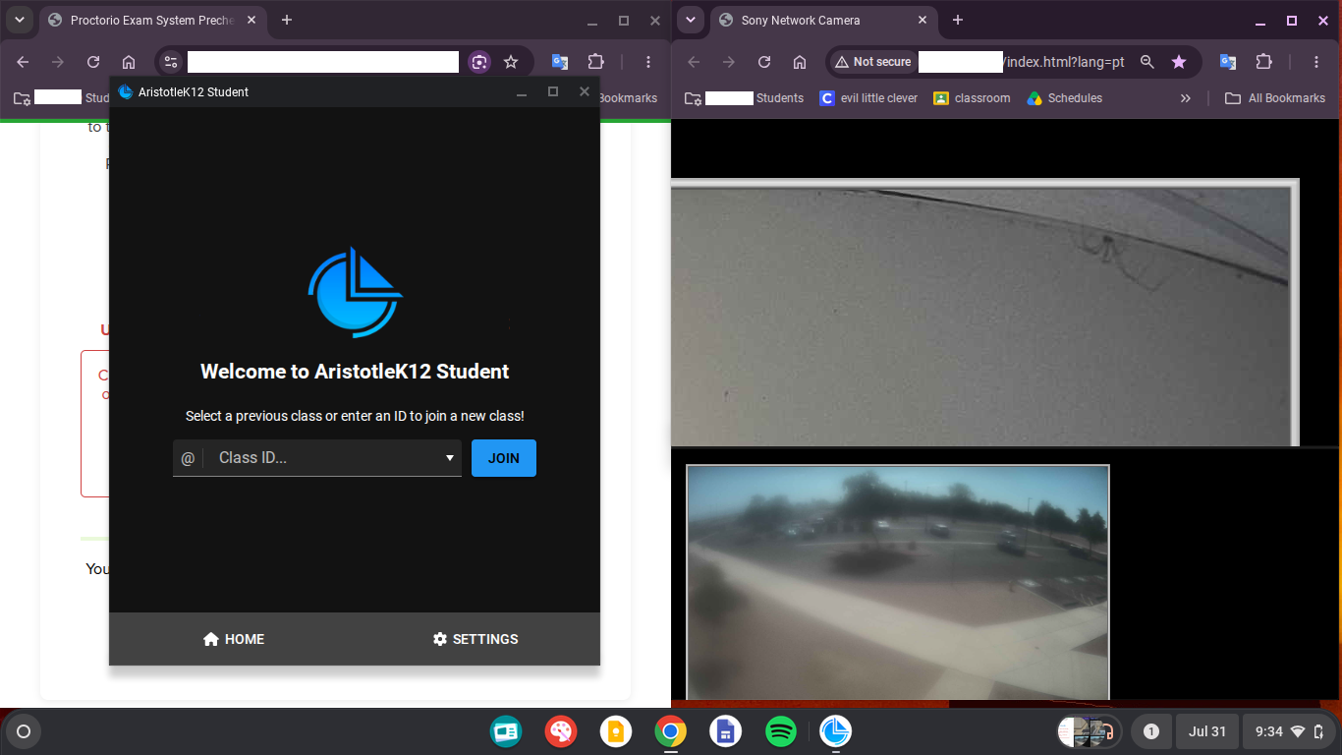Maximize the AristotleK12 Student window
This screenshot has width=1342, height=755.
[553, 91]
